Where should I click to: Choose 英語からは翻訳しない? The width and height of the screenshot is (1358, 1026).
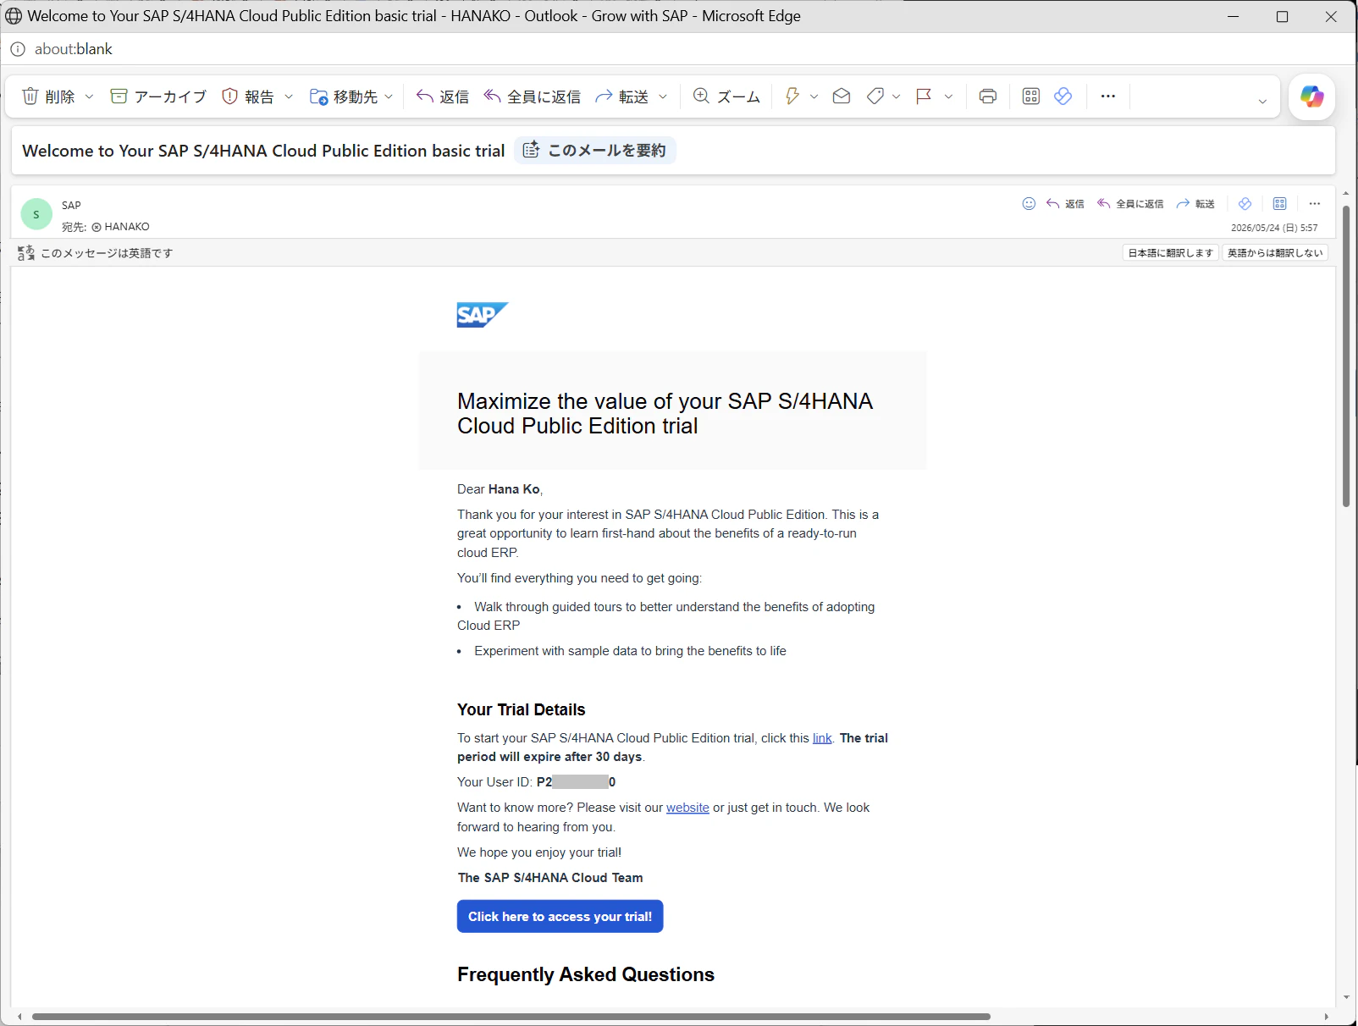point(1275,253)
